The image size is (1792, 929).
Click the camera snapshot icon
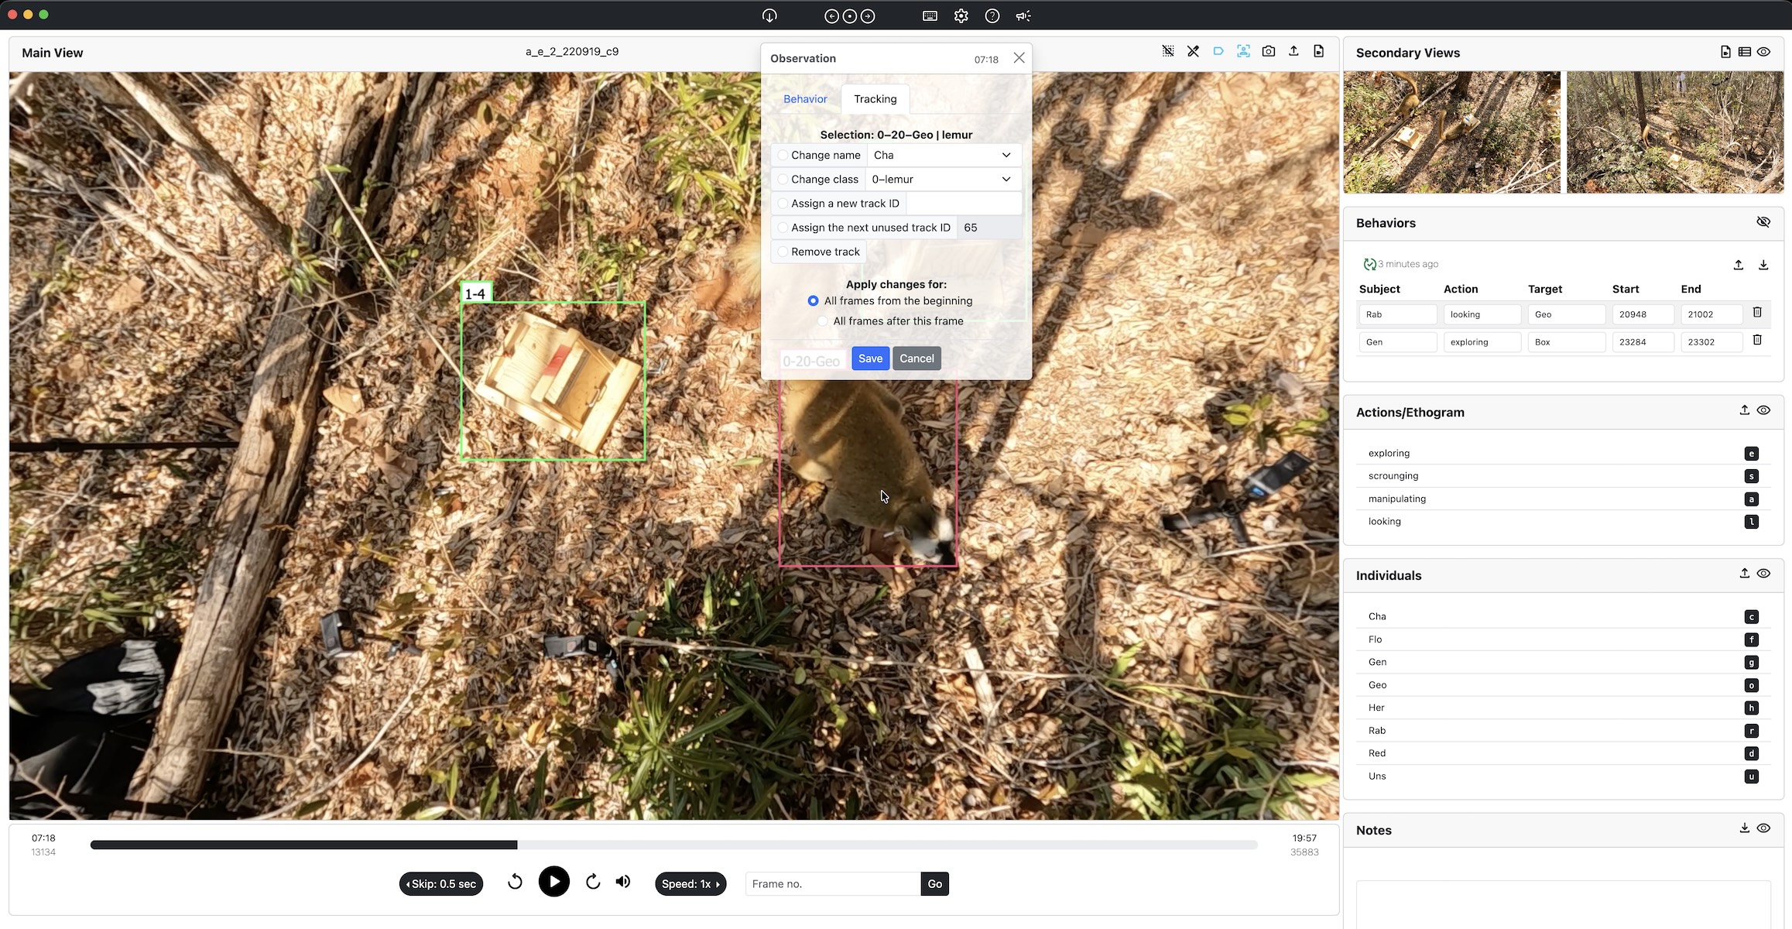click(x=1268, y=51)
